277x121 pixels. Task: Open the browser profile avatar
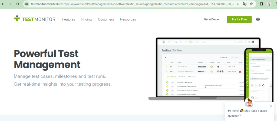269,4
